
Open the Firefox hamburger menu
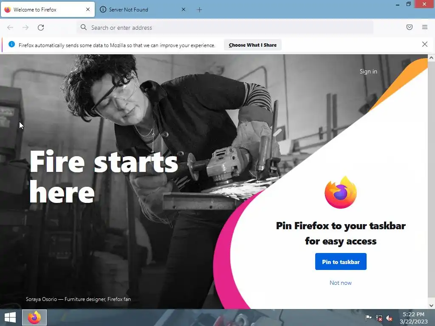424,27
